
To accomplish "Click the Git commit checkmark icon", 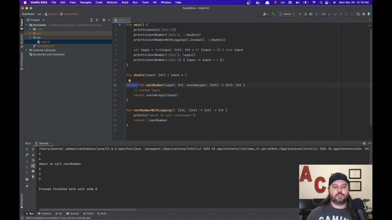I will (335, 14).
